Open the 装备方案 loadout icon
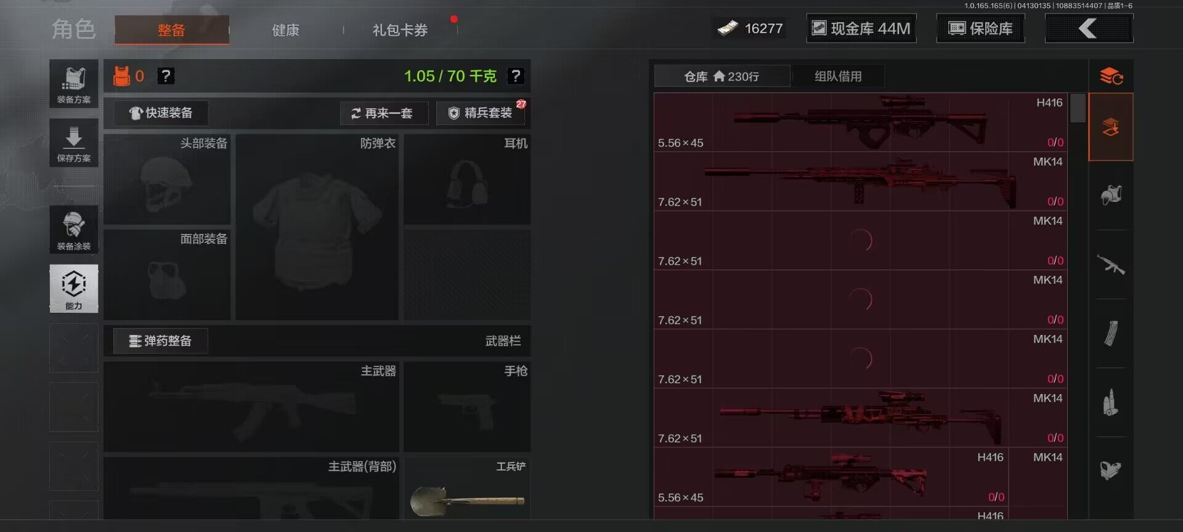Viewport: 1183px width, 532px height. pos(74,84)
